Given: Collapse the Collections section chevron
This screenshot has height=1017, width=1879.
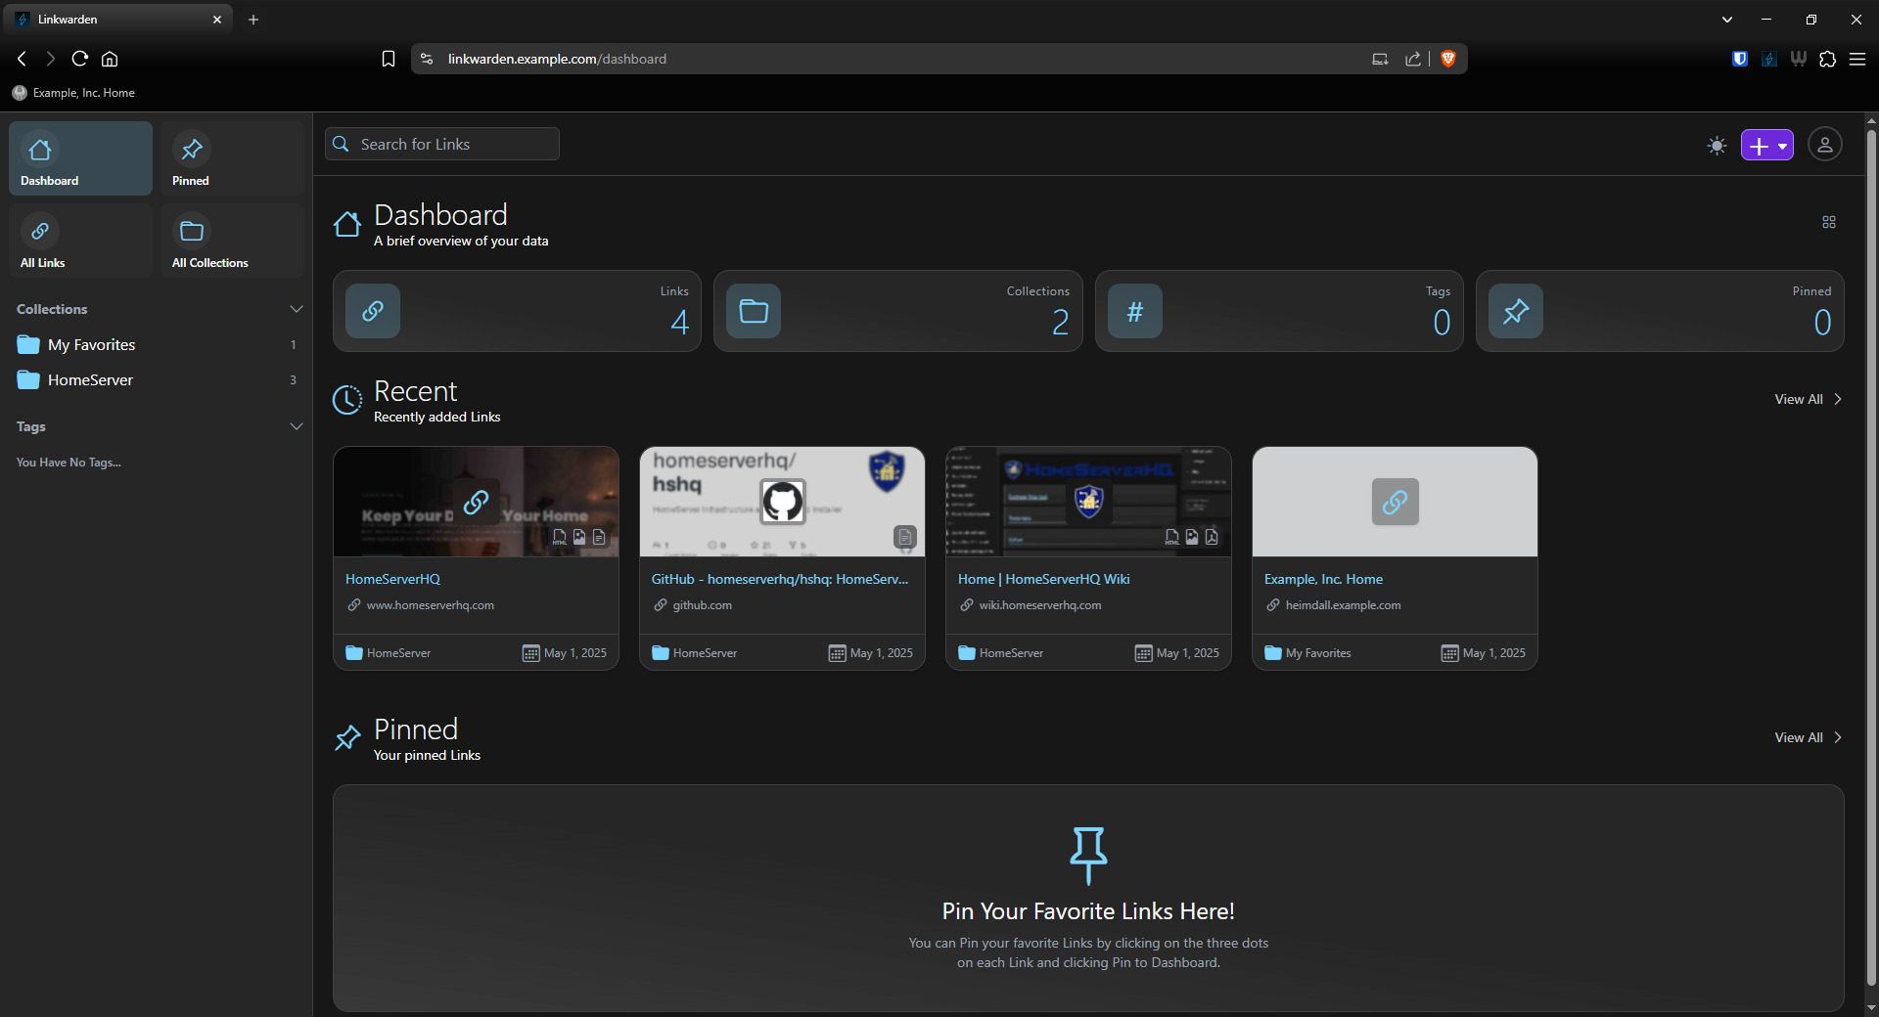Looking at the screenshot, I should tap(296, 309).
